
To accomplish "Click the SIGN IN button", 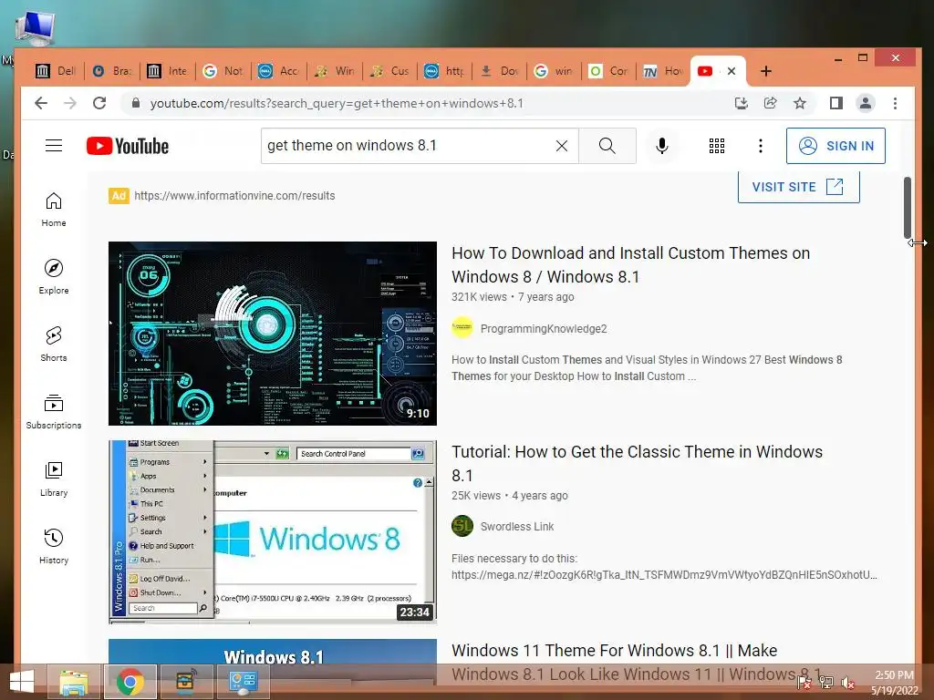I will click(835, 146).
